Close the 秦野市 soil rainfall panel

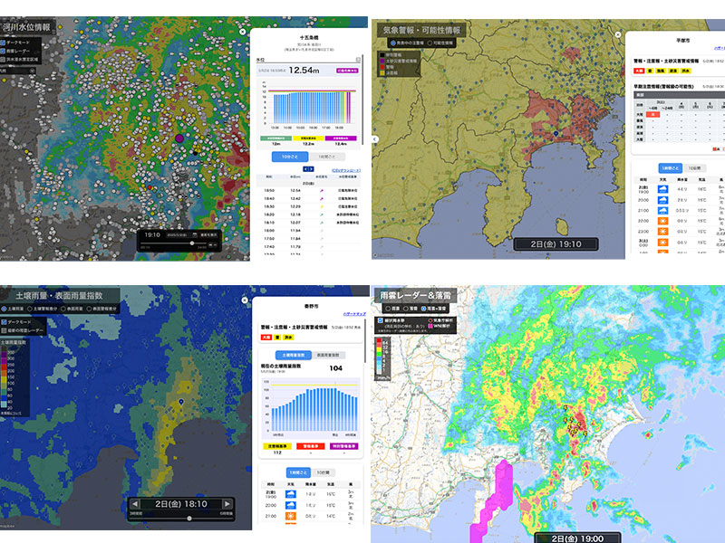[x=243, y=301]
